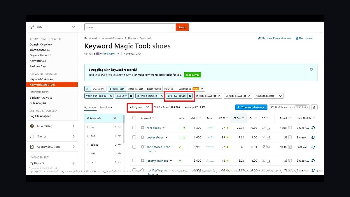Toggle eye icon for red group
Image resolution: width=350 pixels, height=197 pixels.
[x=120, y=162]
